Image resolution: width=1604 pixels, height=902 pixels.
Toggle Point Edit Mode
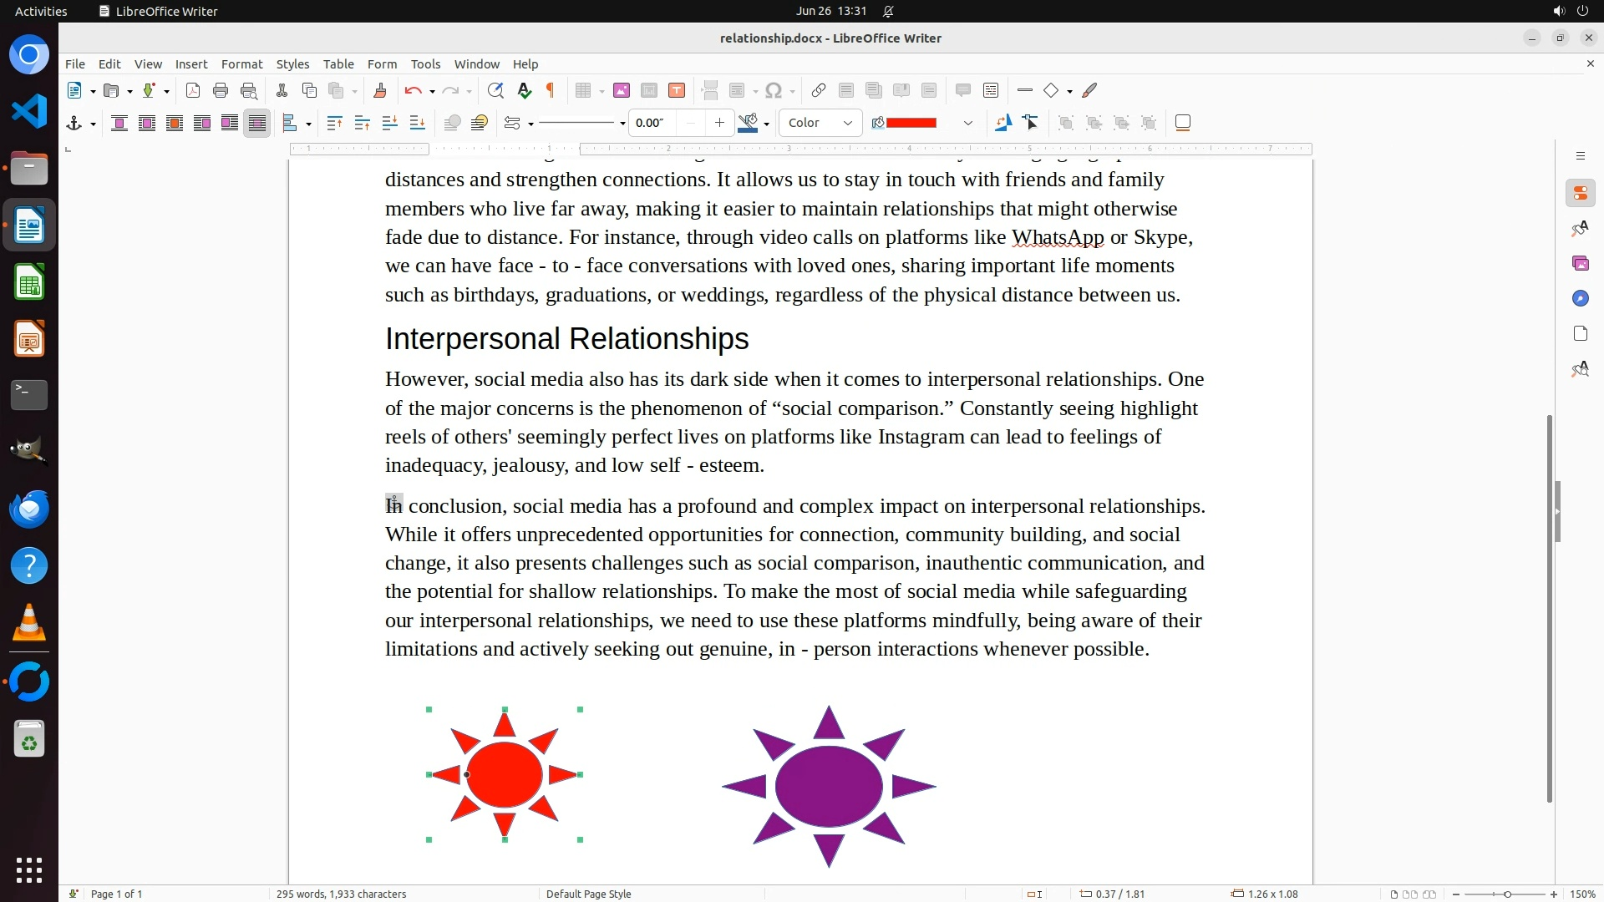coord(1030,123)
